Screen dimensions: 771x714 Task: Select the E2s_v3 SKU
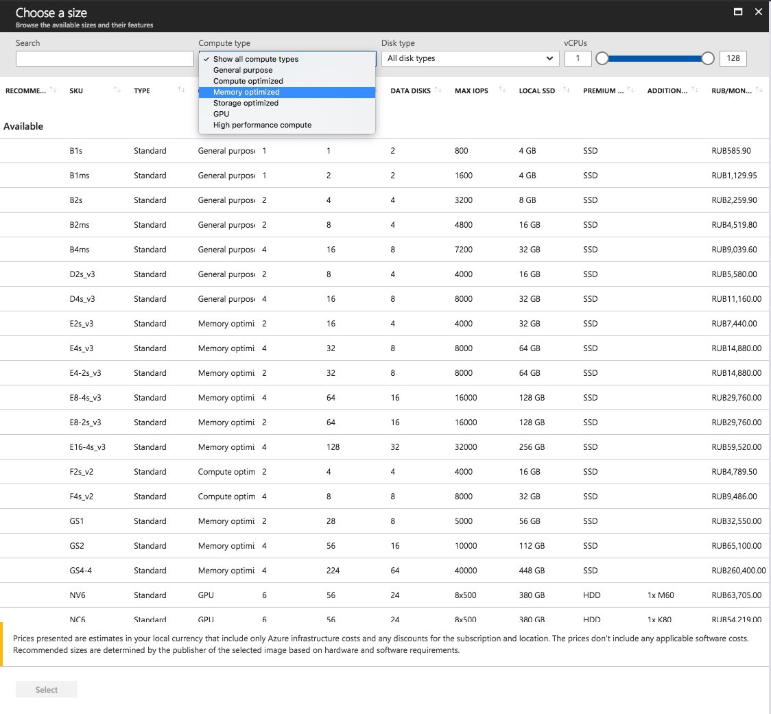pyautogui.click(x=81, y=324)
